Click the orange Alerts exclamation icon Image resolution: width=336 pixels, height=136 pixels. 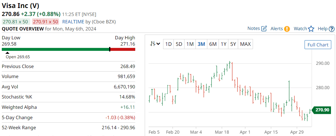pos(287,29)
